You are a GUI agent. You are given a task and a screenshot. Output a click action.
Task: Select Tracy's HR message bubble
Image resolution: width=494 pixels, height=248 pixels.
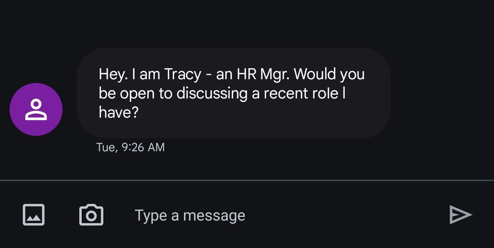click(234, 93)
